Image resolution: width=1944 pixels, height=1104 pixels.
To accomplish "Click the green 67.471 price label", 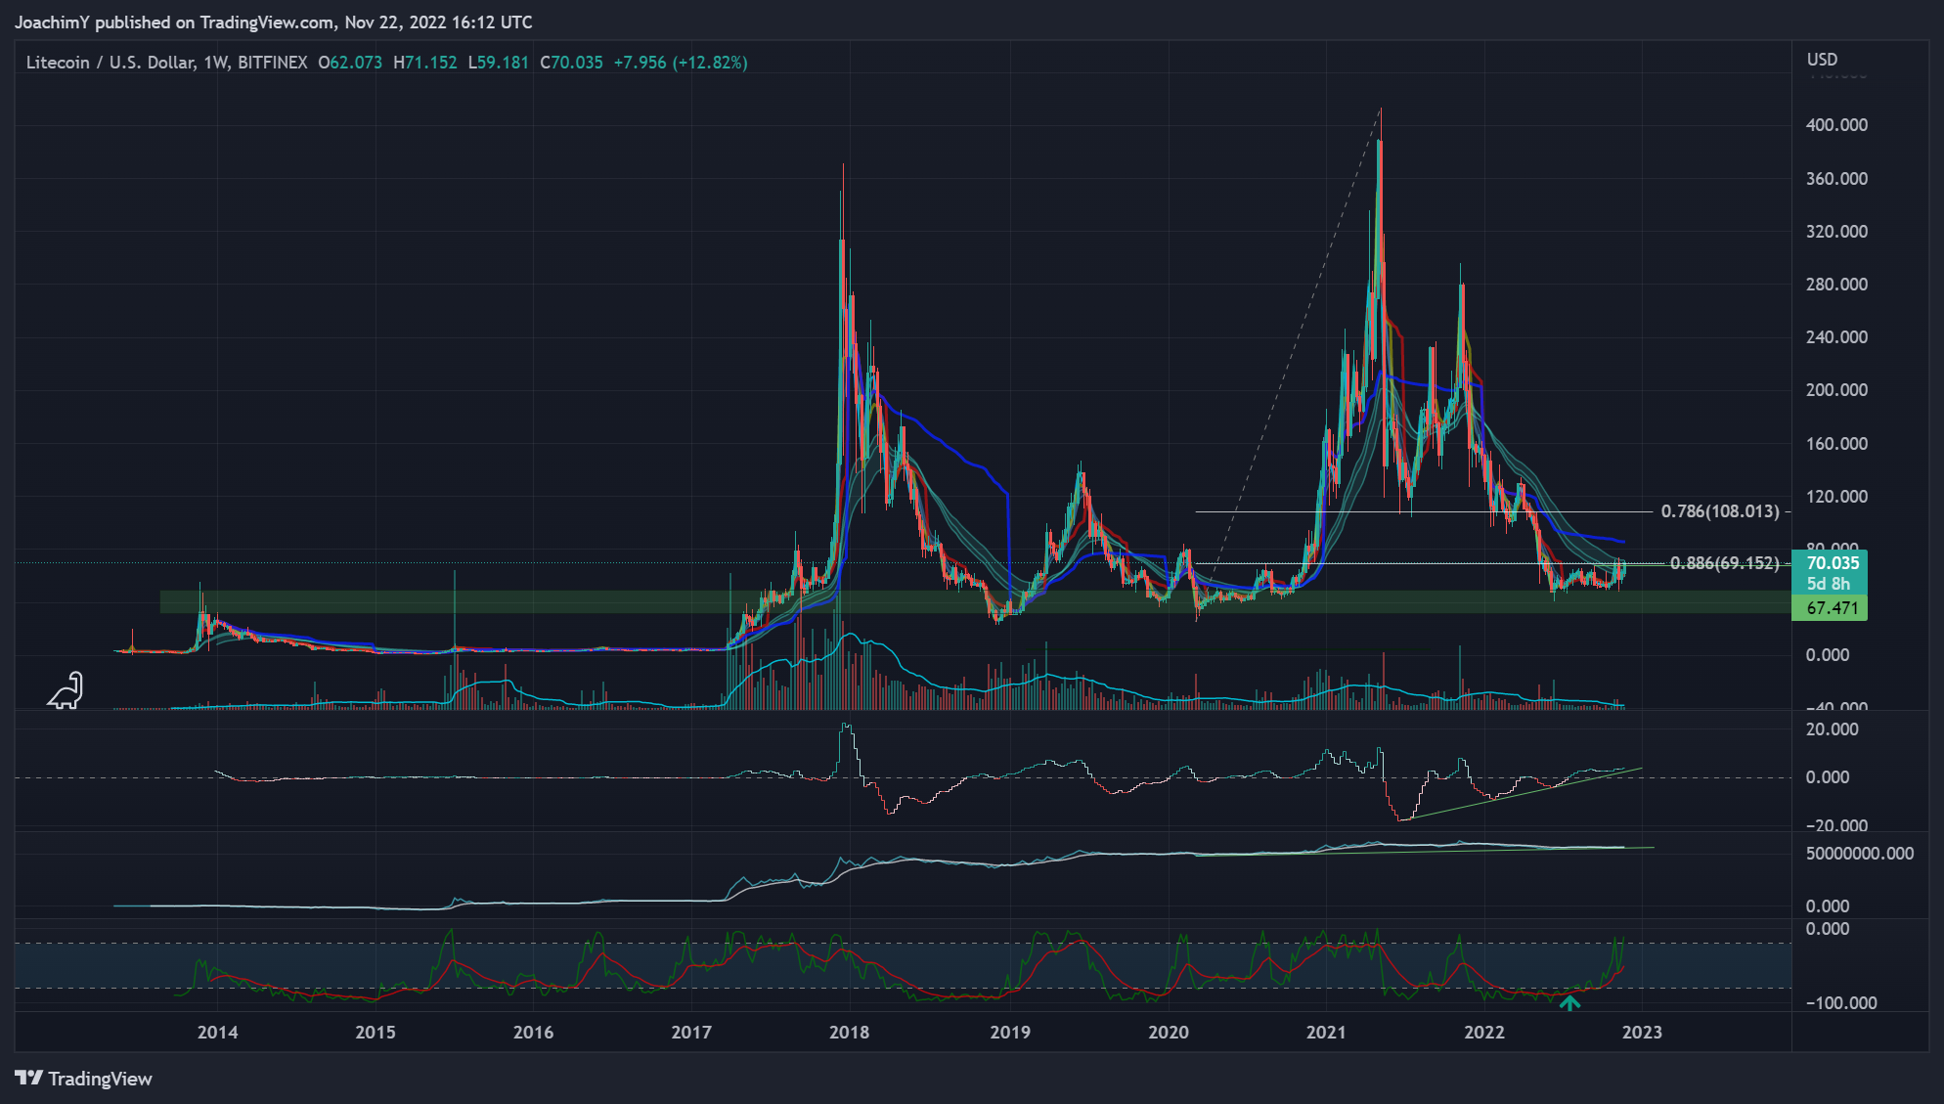I will 1830,608.
